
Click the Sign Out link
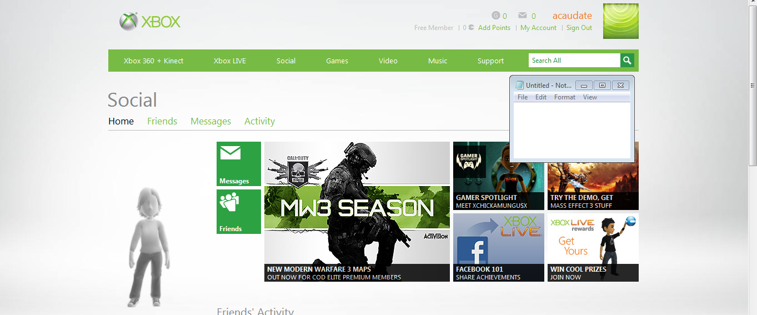579,28
